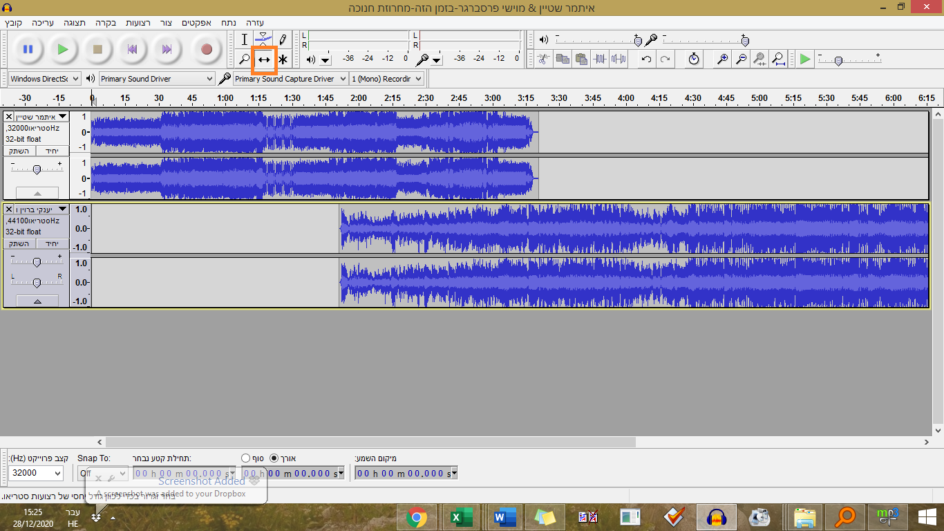Select the Zoom (magnifier) tool
The image size is (944, 531).
coord(245,59)
